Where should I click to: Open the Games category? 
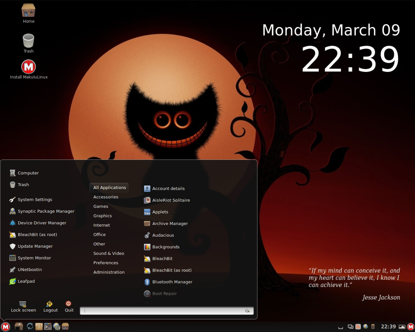click(x=101, y=206)
